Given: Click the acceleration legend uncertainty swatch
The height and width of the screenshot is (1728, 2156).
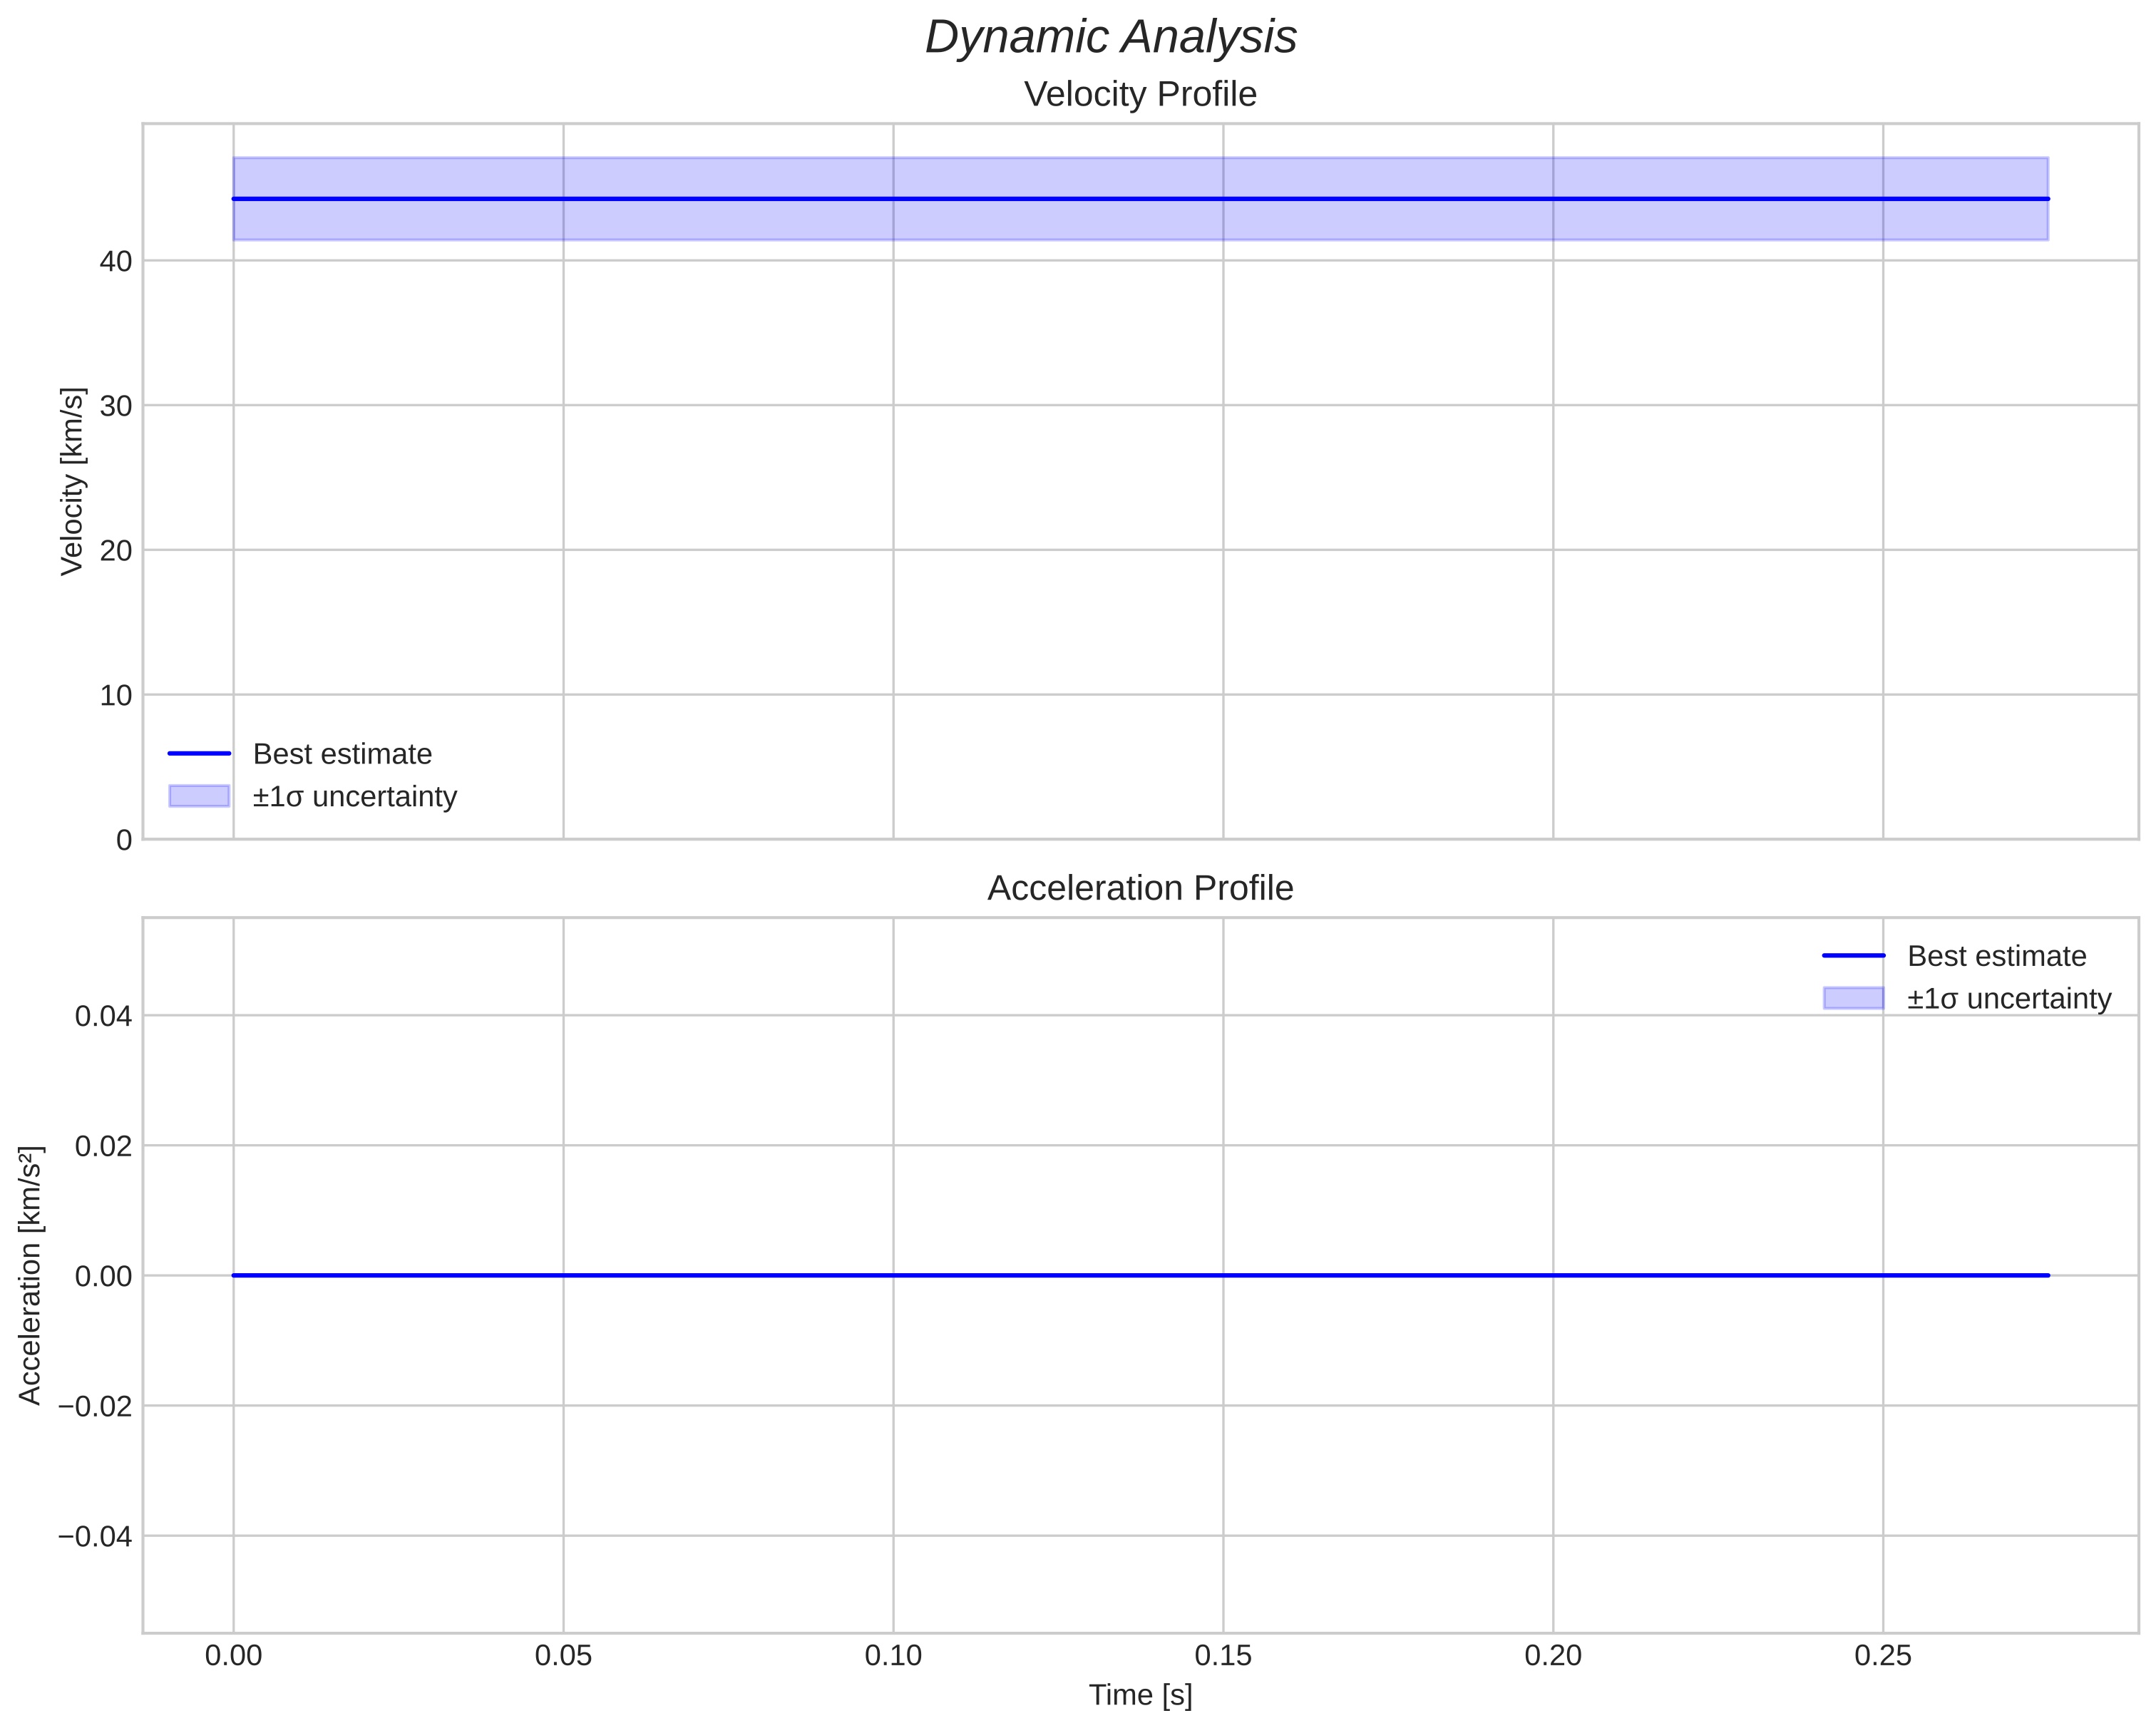Looking at the screenshot, I should [x=1853, y=998].
